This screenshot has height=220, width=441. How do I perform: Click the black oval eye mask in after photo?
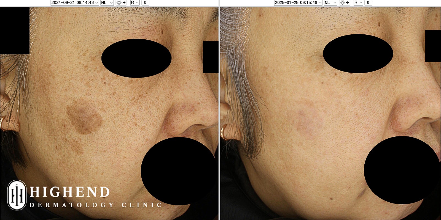tap(358, 54)
